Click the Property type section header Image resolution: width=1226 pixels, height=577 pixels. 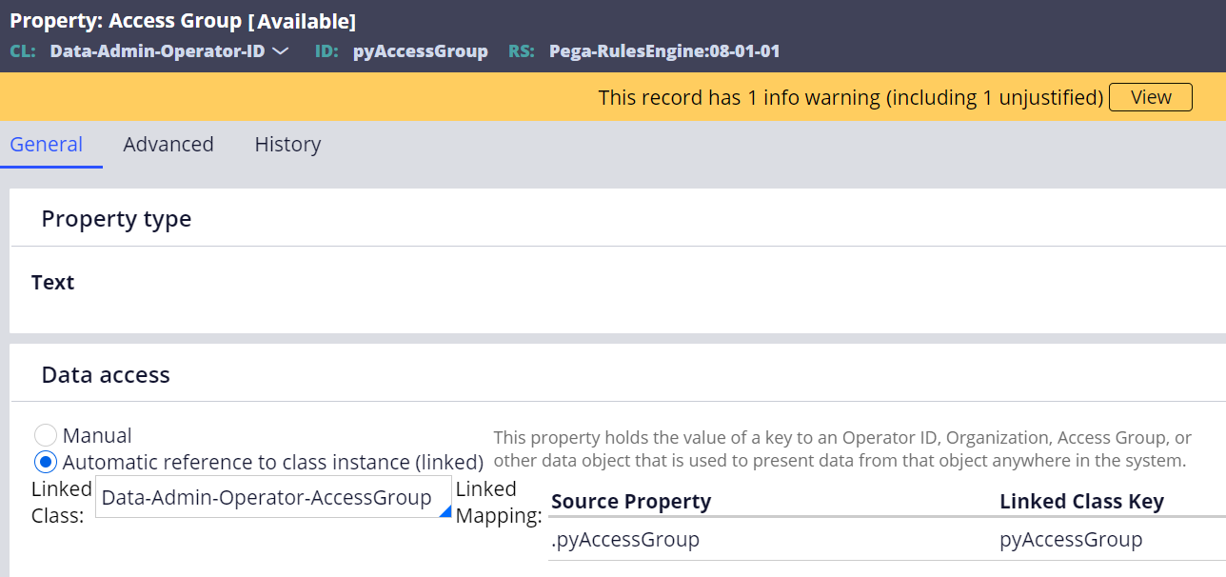116,218
